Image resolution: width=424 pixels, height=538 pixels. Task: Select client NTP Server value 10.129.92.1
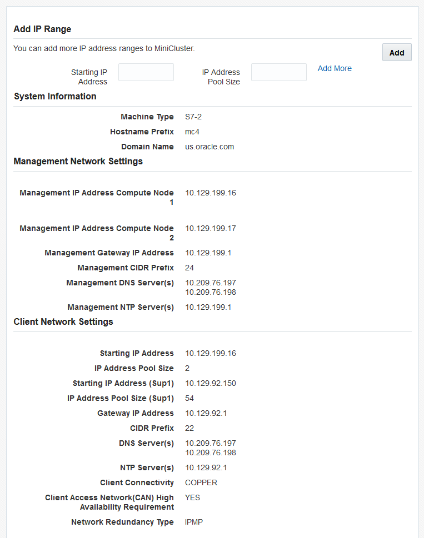pos(206,468)
